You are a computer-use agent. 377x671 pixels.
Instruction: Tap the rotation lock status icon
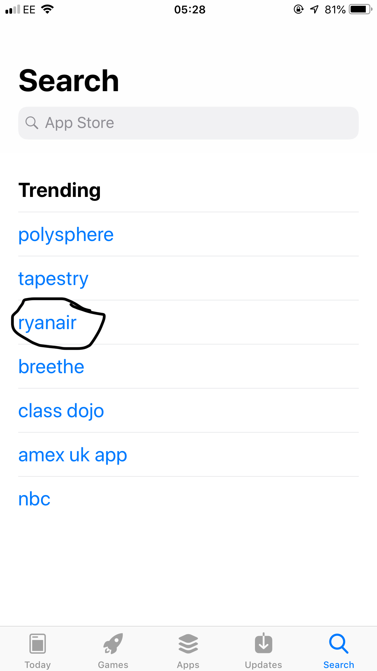click(x=299, y=9)
